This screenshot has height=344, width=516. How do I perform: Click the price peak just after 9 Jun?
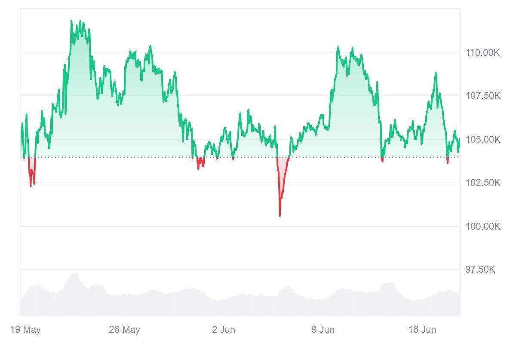click(338, 48)
